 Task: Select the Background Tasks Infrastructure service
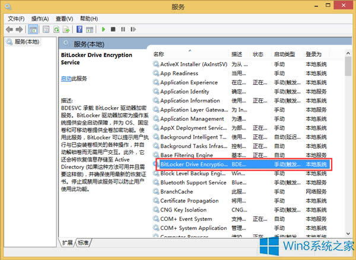pyautogui.click(x=240, y=146)
